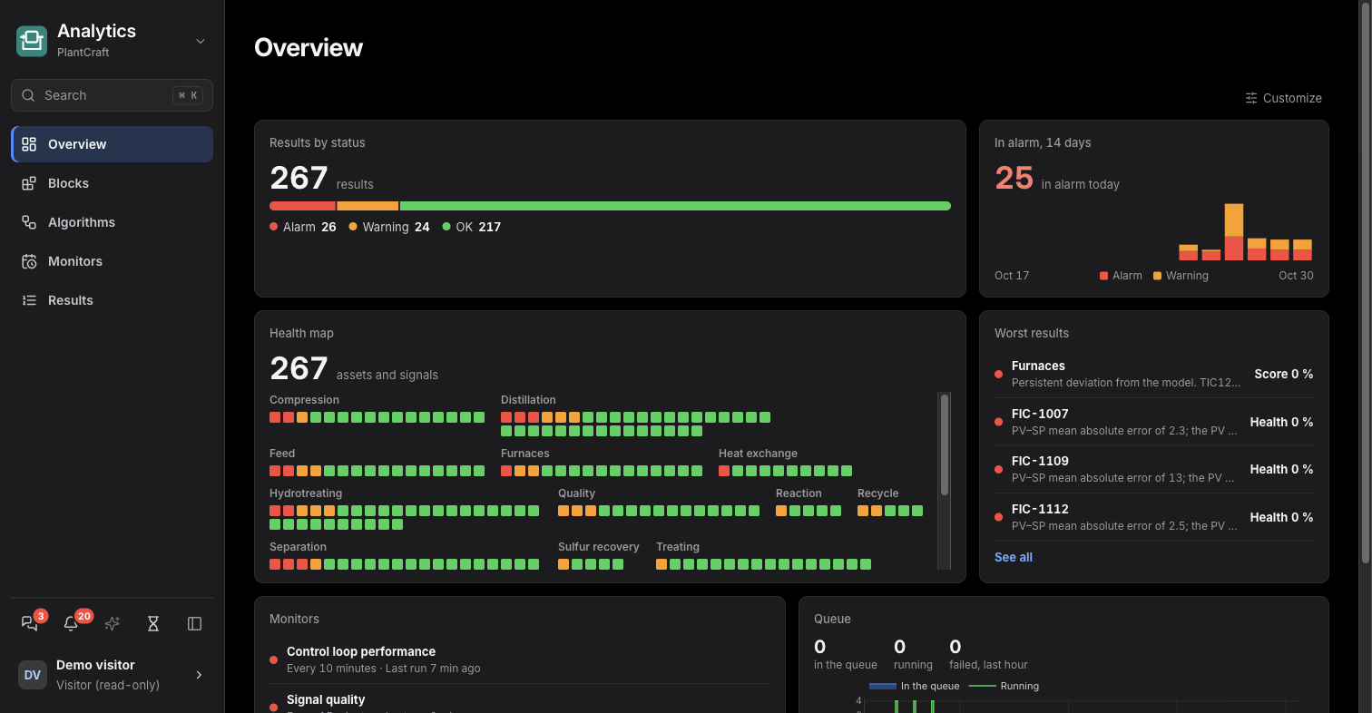1372x713 pixels.
Task: Click the Monitors calendar-clock icon
Action: pyautogui.click(x=29, y=261)
